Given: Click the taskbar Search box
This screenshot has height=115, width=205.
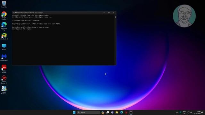Looking at the screenshot, I should point(88,112).
